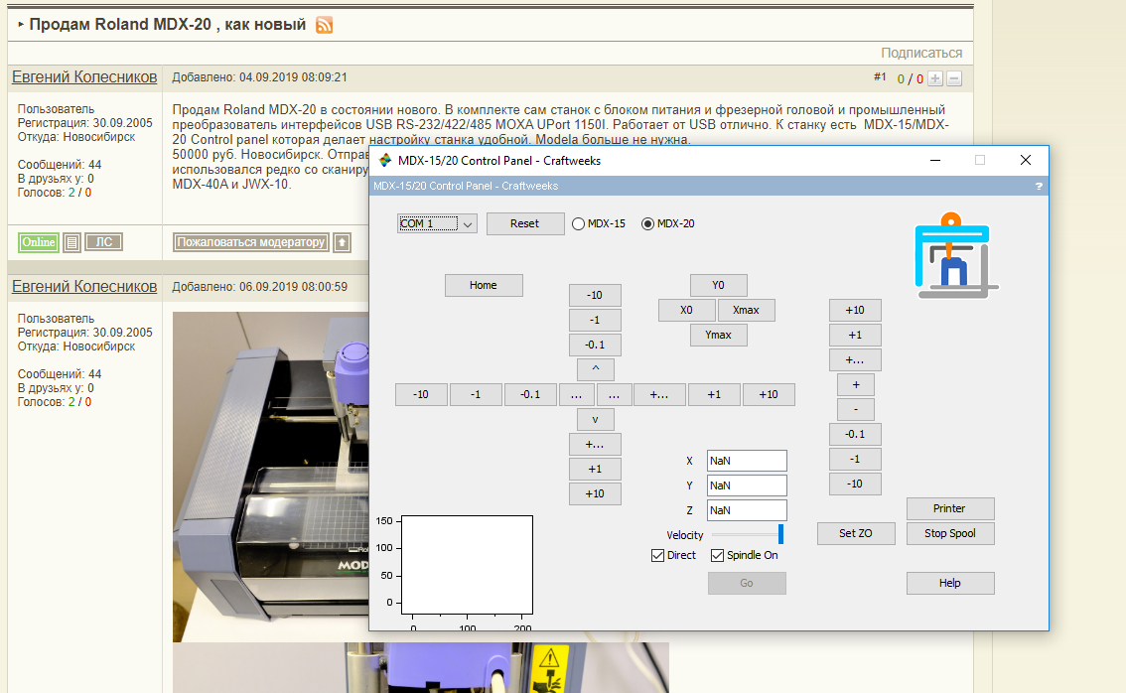Click -0.1 in the horizontal jog row
The height and width of the screenshot is (693, 1126).
(x=530, y=395)
